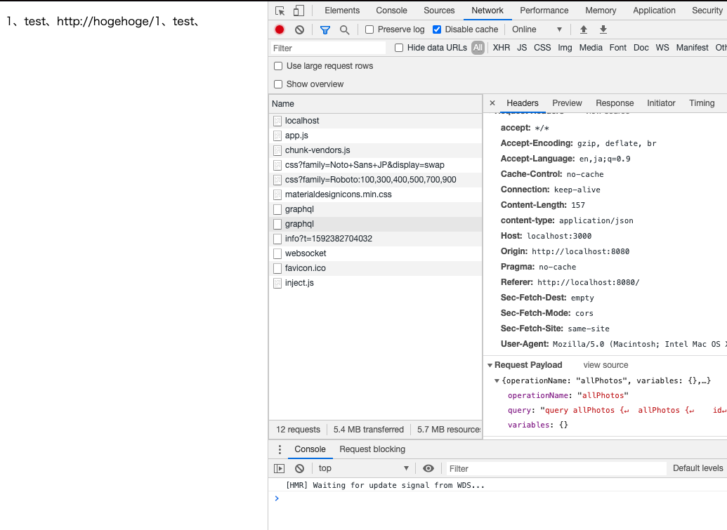Click view source link beside Request Payload
The image size is (727, 530).
click(x=605, y=365)
